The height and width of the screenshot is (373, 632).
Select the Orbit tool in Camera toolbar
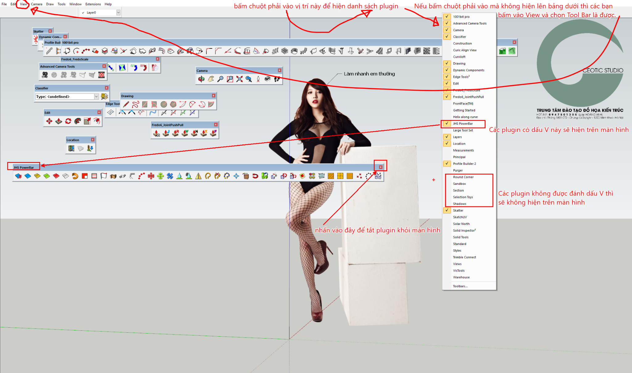pyautogui.click(x=201, y=79)
